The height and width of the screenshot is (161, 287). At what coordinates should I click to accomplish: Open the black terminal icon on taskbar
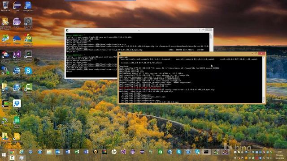coord(206,152)
